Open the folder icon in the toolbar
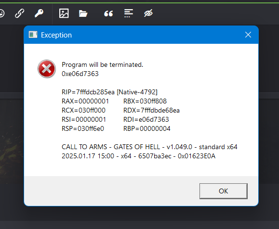Viewport: 279px width, 229px height. click(83, 13)
